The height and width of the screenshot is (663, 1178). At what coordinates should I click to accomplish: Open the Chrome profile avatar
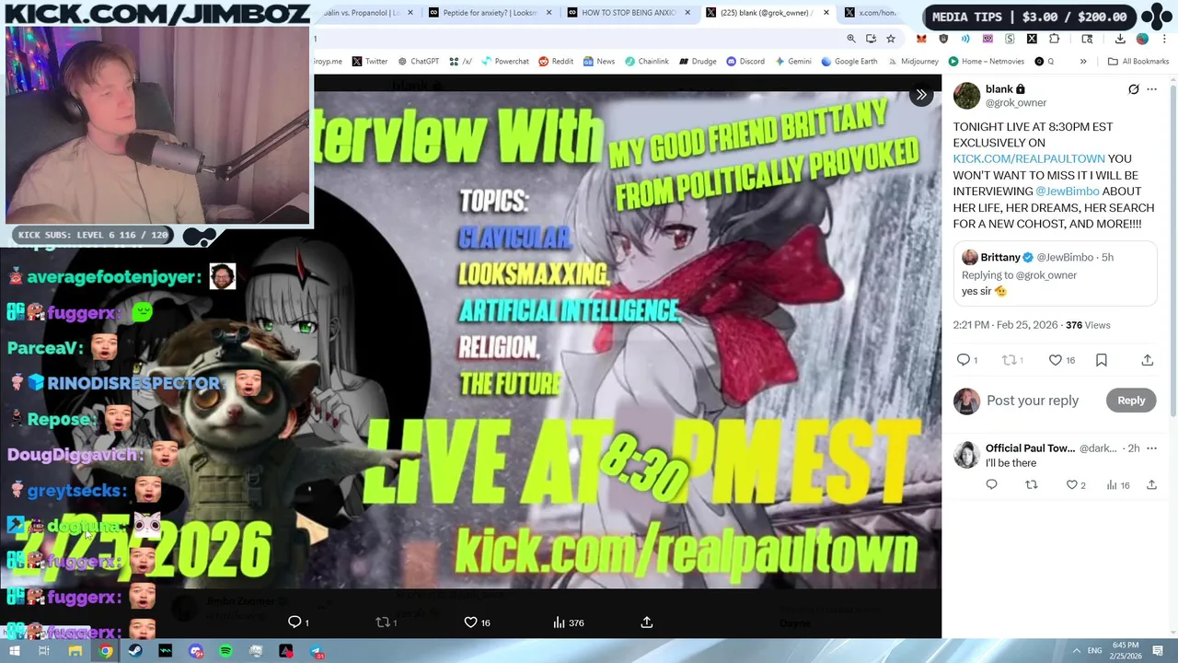click(x=1142, y=39)
